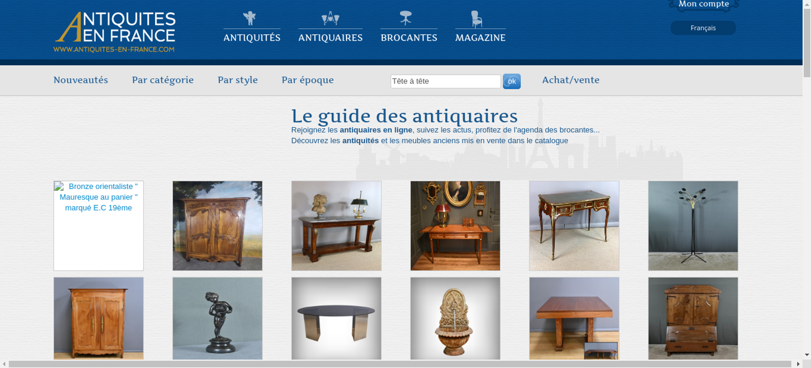
Task: Select the Par époque tab
Action: (308, 80)
